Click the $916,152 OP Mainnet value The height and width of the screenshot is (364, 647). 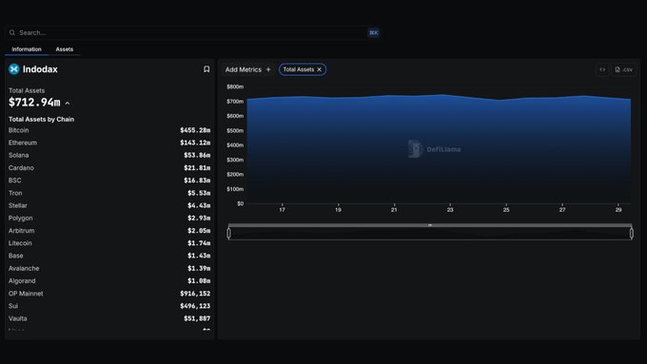195,294
